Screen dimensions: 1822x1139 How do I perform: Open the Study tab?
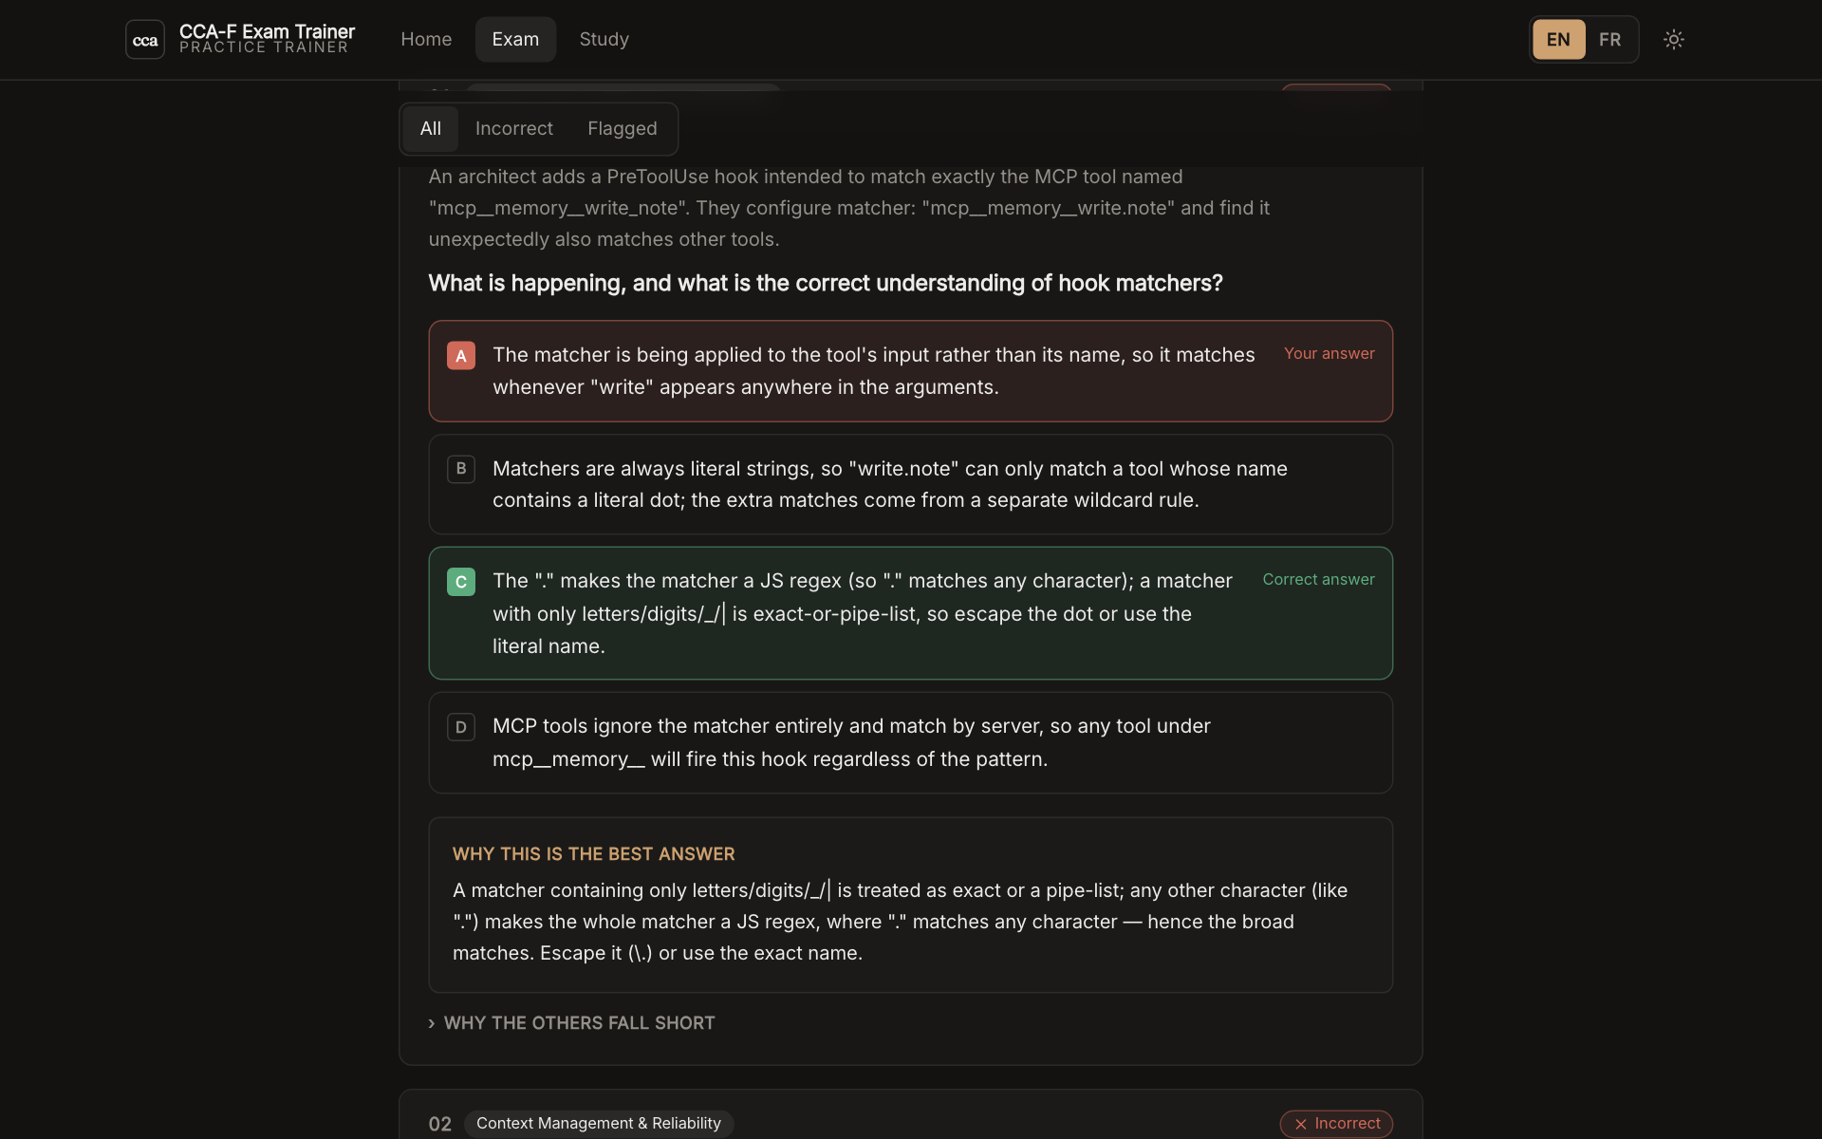coord(604,40)
